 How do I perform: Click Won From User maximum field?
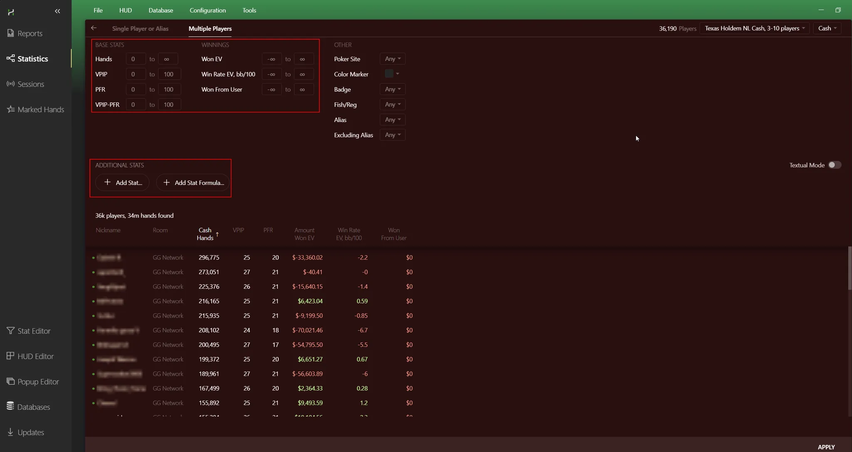pos(304,89)
